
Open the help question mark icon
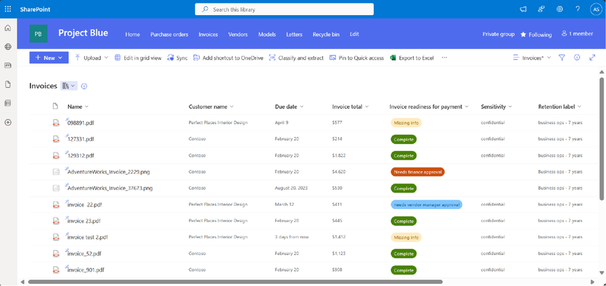tap(577, 9)
